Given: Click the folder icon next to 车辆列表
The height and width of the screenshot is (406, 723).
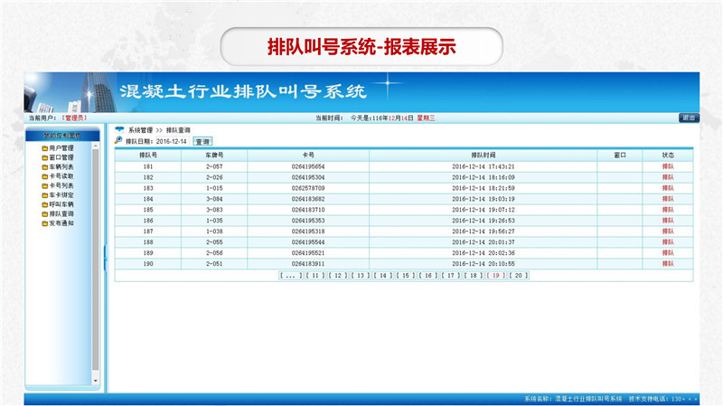Looking at the screenshot, I should pyautogui.click(x=45, y=167).
